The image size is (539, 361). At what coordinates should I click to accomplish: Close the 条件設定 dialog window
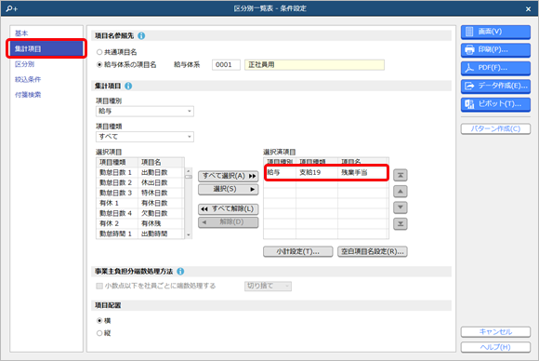(x=529, y=9)
